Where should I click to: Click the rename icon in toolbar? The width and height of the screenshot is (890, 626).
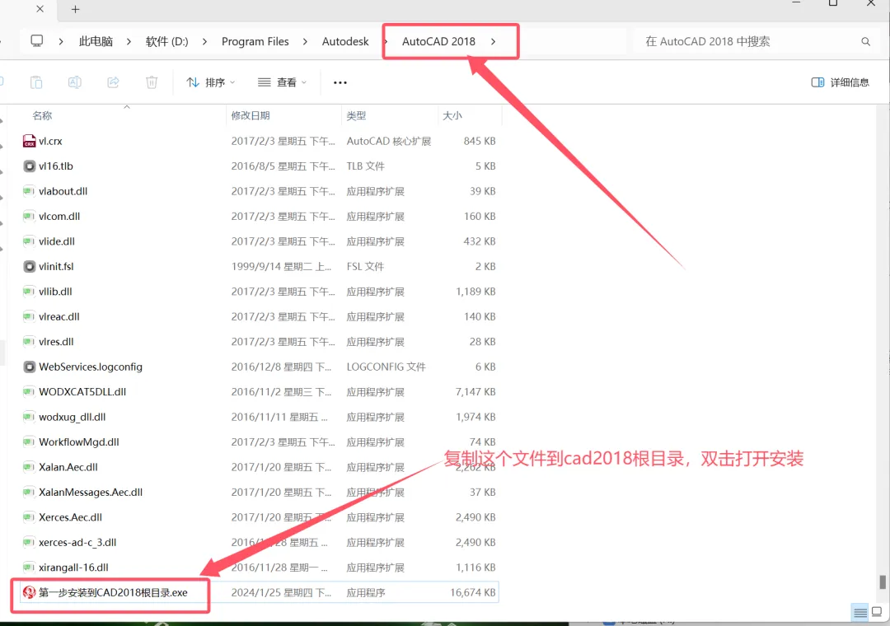(75, 82)
